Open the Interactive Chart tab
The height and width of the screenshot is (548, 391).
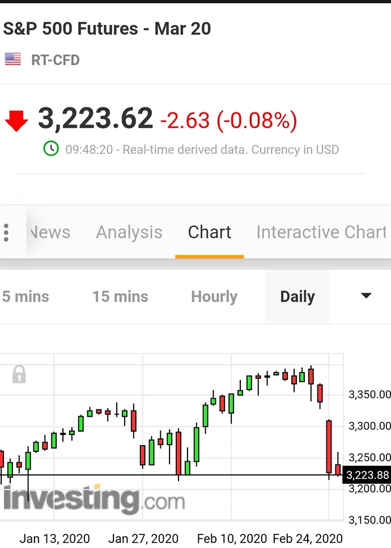point(321,232)
